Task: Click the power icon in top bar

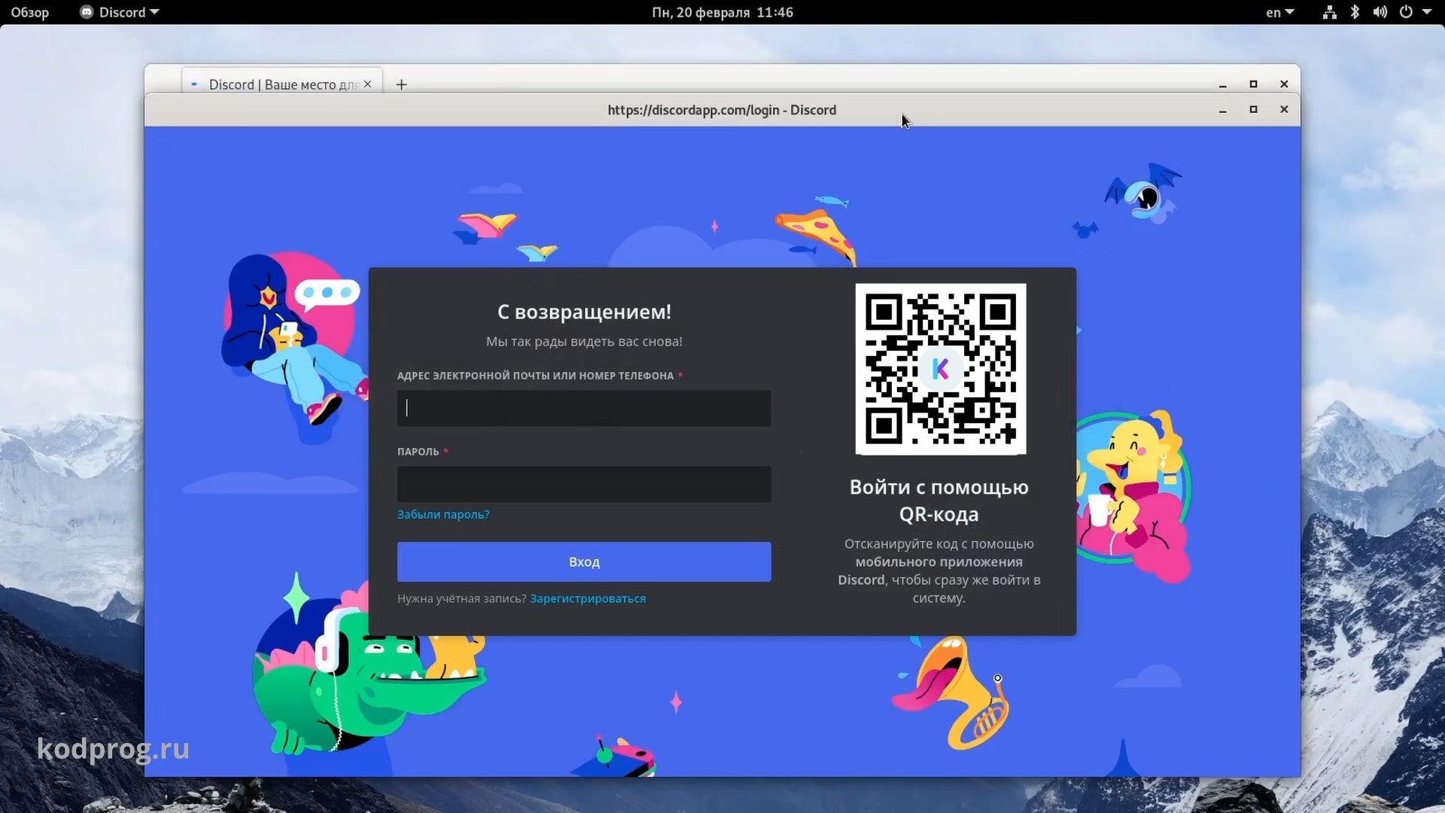Action: (x=1406, y=12)
